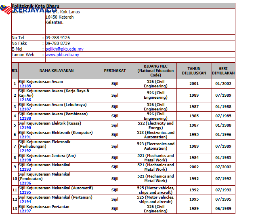Open qualification code 12197 link
The image size is (256, 214).
(25, 211)
